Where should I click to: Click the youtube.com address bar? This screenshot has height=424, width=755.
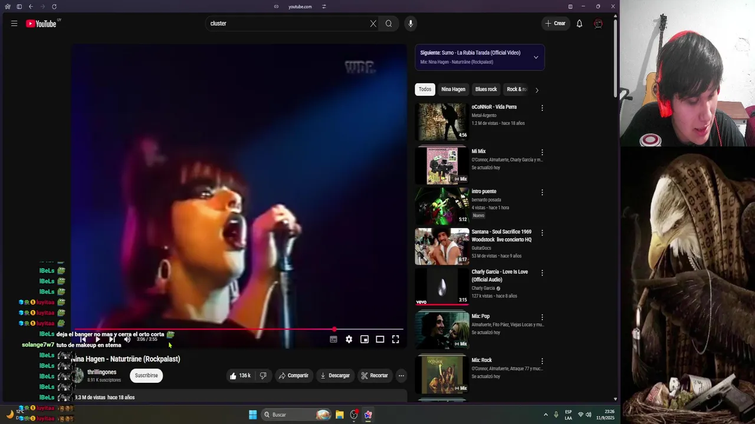300,6
